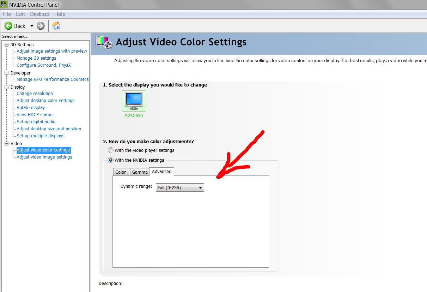Open the Back history dropdown arrow
The height and width of the screenshot is (292, 427).
coord(32,26)
